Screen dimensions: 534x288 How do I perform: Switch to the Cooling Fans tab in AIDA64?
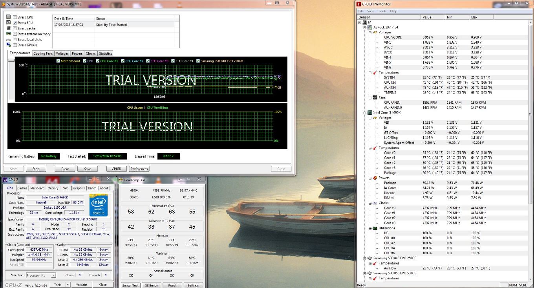click(x=43, y=53)
